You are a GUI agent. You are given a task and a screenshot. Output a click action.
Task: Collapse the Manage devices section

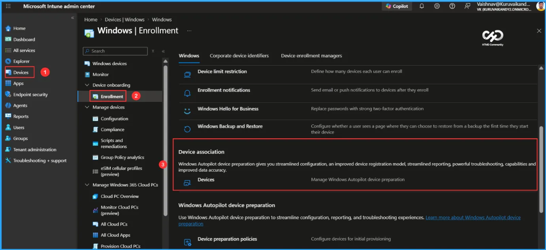87,107
